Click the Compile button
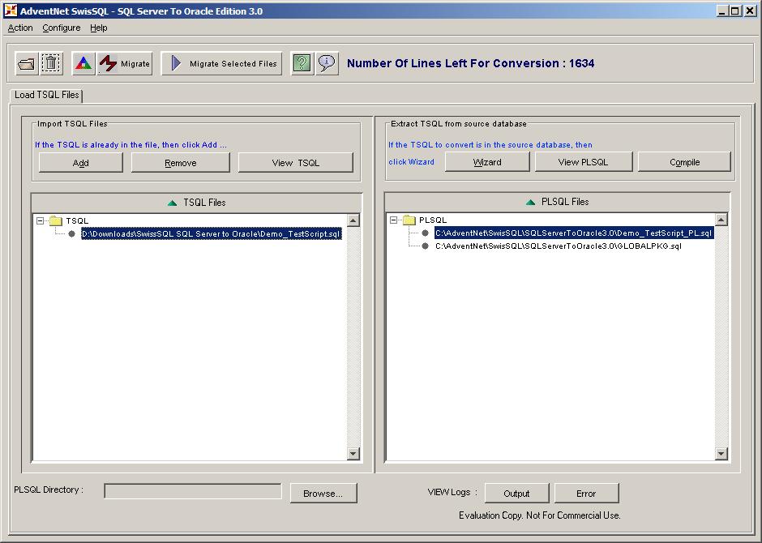Image resolution: width=762 pixels, height=543 pixels. [x=685, y=162]
